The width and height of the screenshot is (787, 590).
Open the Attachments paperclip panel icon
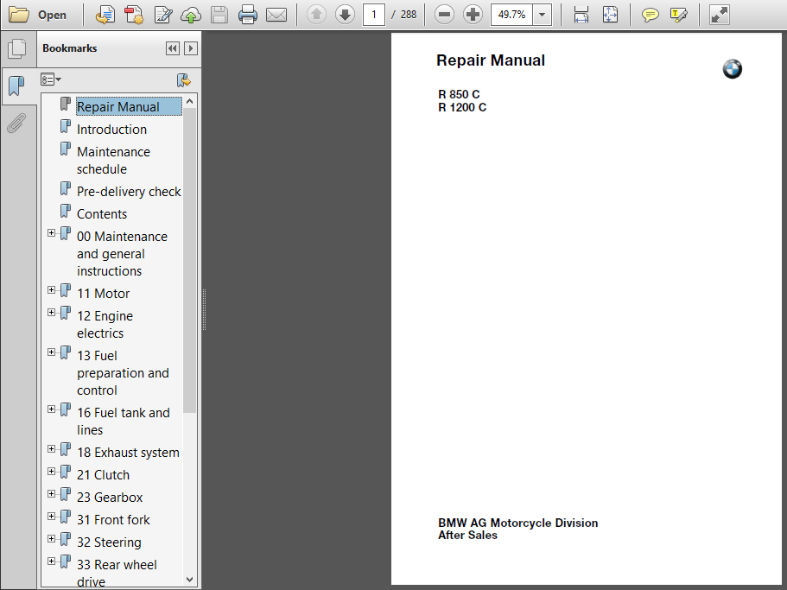(16, 123)
